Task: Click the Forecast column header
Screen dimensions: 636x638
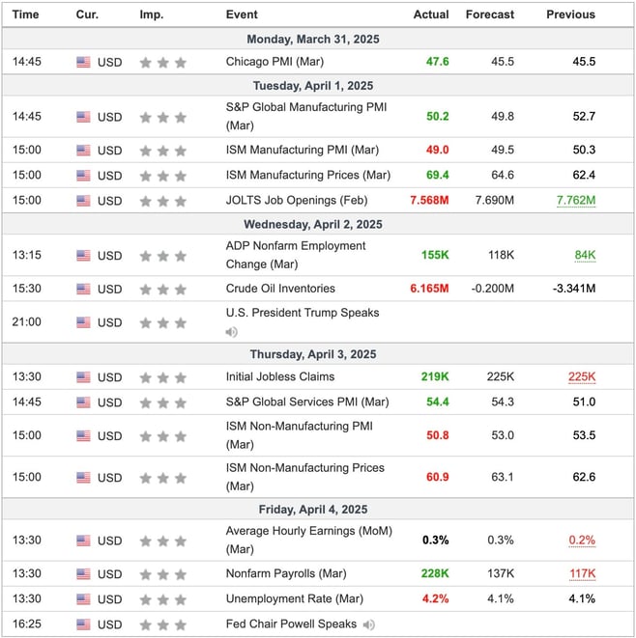Action: tap(490, 14)
